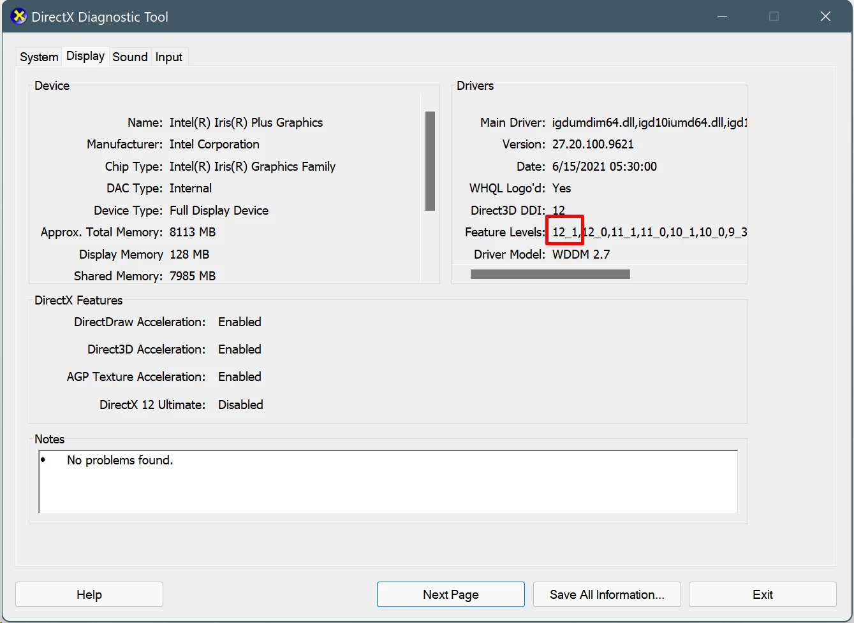The height and width of the screenshot is (623, 854).
Task: Switch to the System tab
Action: (39, 57)
